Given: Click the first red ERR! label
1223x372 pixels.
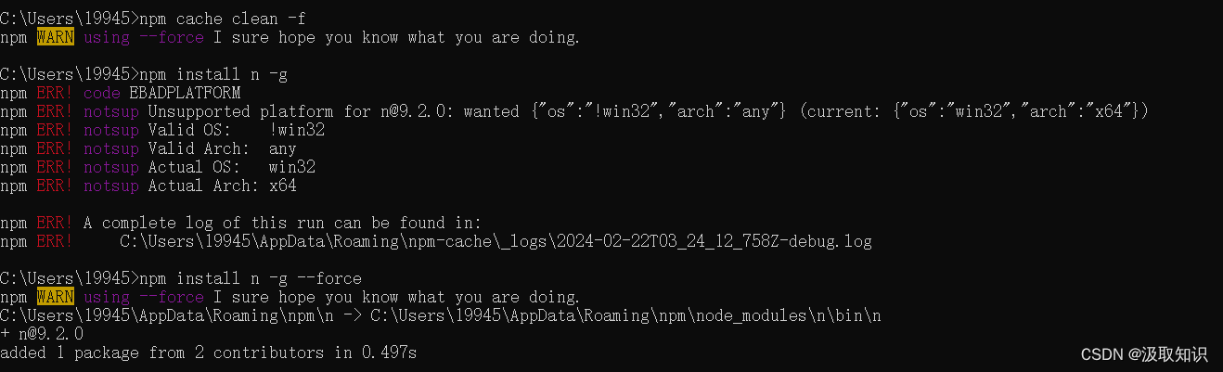Looking at the screenshot, I should tap(56, 93).
